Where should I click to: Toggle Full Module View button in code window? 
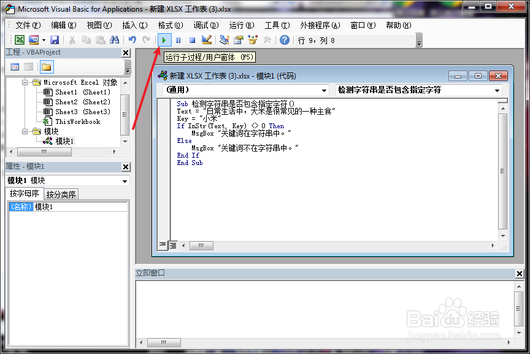[173, 245]
